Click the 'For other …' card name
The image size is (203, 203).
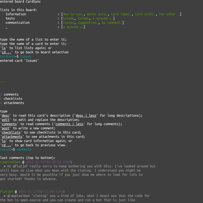(169, 14)
